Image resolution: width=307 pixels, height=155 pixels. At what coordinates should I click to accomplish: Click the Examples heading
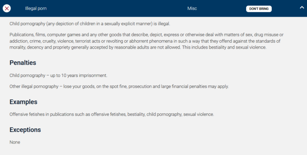(23, 102)
